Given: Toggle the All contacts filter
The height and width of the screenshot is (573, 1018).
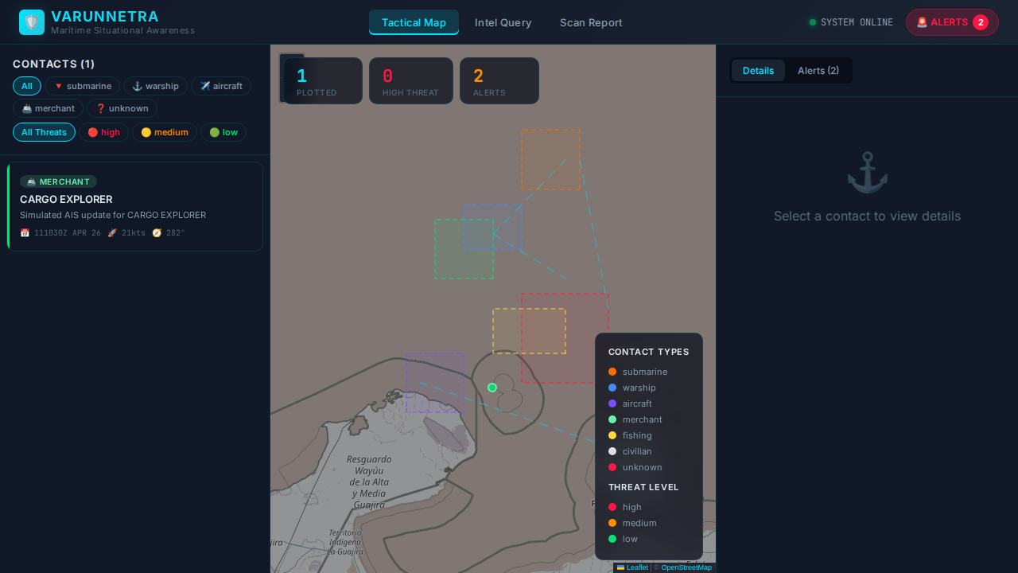Looking at the screenshot, I should pos(27,86).
